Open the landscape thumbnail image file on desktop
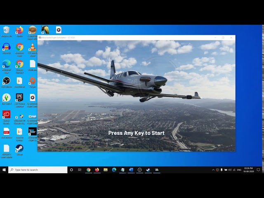Screen dimensions: 264x198 (x=32, y=119)
